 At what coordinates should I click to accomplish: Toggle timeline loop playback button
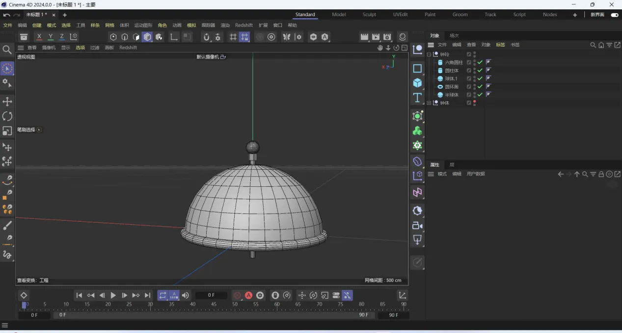(x=162, y=295)
